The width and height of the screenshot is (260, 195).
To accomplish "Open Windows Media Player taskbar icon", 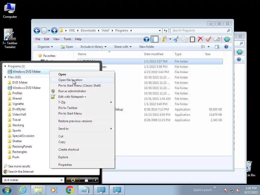I will point(54,190).
